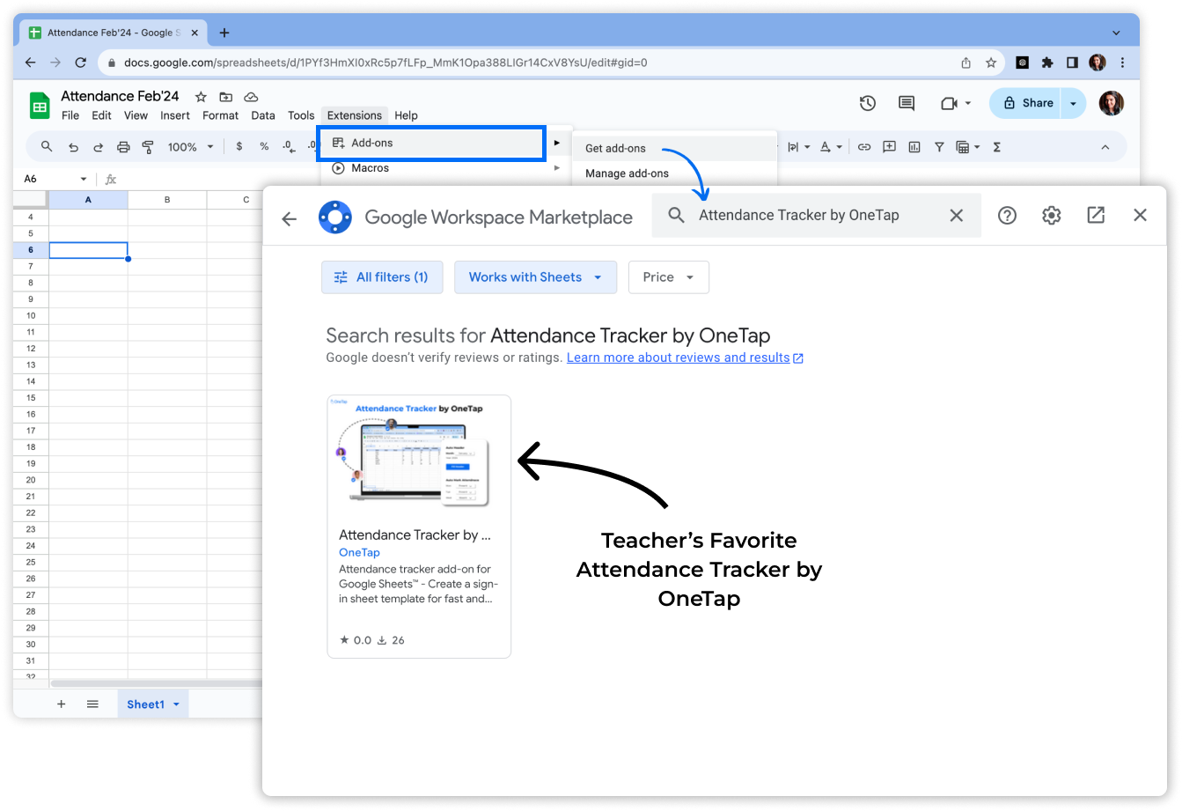
Task: Open the comments panel icon
Action: 906,103
